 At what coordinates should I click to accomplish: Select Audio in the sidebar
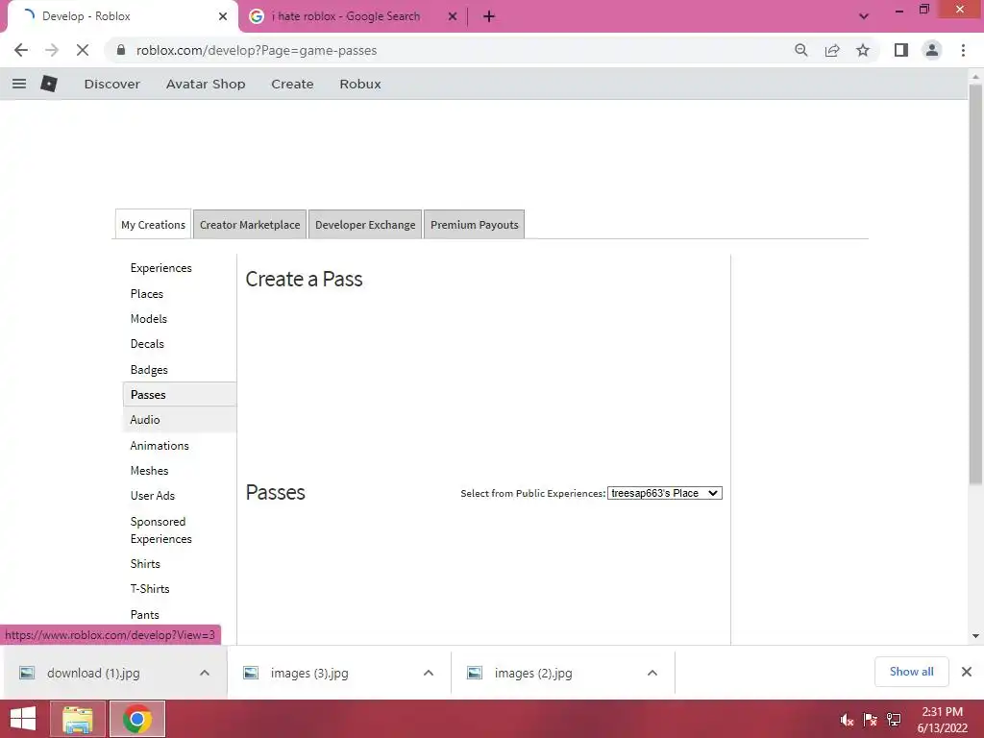180,420
